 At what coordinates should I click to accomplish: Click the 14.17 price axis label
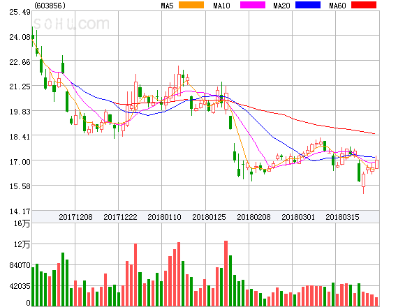click(20, 211)
